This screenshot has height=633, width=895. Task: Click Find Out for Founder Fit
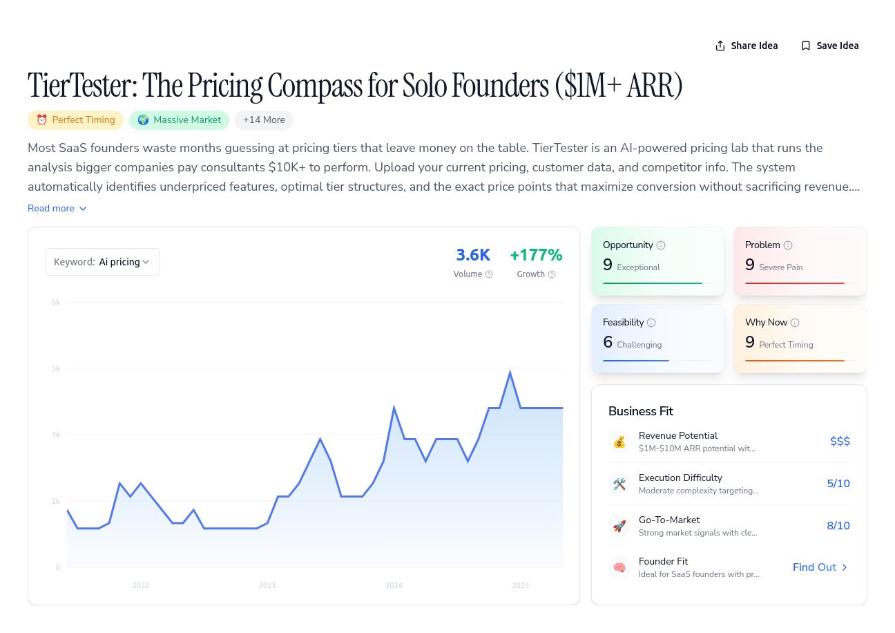click(820, 567)
